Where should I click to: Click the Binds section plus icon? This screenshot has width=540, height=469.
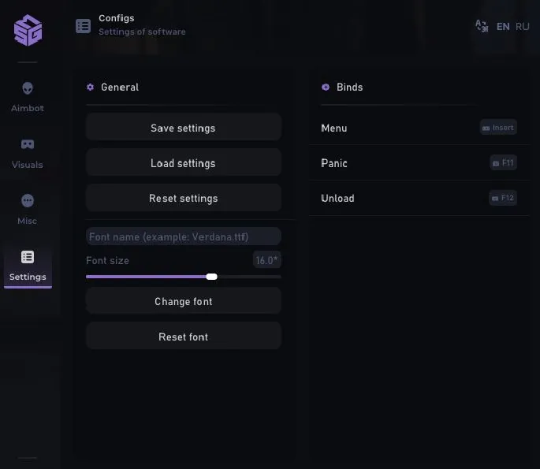tap(326, 87)
